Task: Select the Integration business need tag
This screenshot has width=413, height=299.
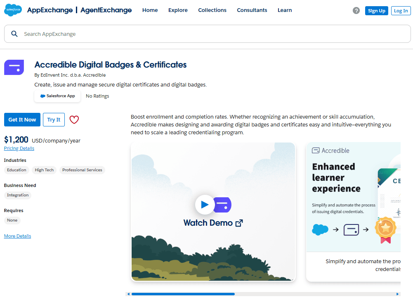Action: point(18,195)
